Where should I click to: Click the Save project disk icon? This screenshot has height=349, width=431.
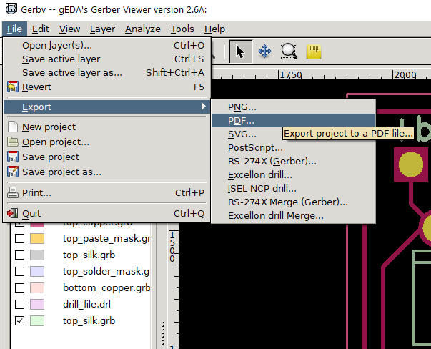point(12,157)
